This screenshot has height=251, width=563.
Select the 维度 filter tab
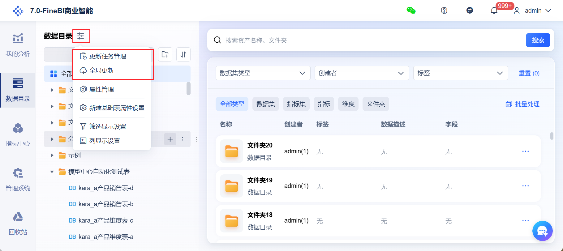348,104
